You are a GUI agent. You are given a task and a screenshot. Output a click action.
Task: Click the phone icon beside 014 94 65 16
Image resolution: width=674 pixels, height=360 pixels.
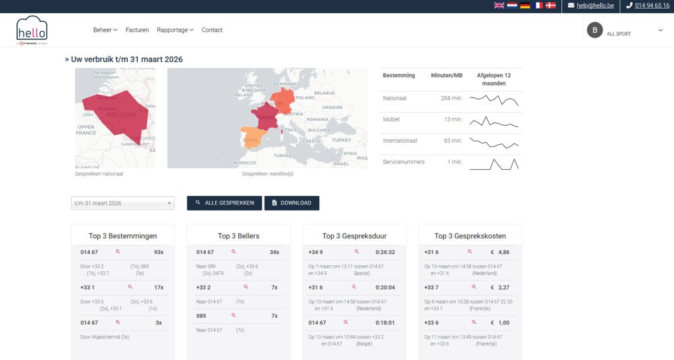pyautogui.click(x=629, y=5)
